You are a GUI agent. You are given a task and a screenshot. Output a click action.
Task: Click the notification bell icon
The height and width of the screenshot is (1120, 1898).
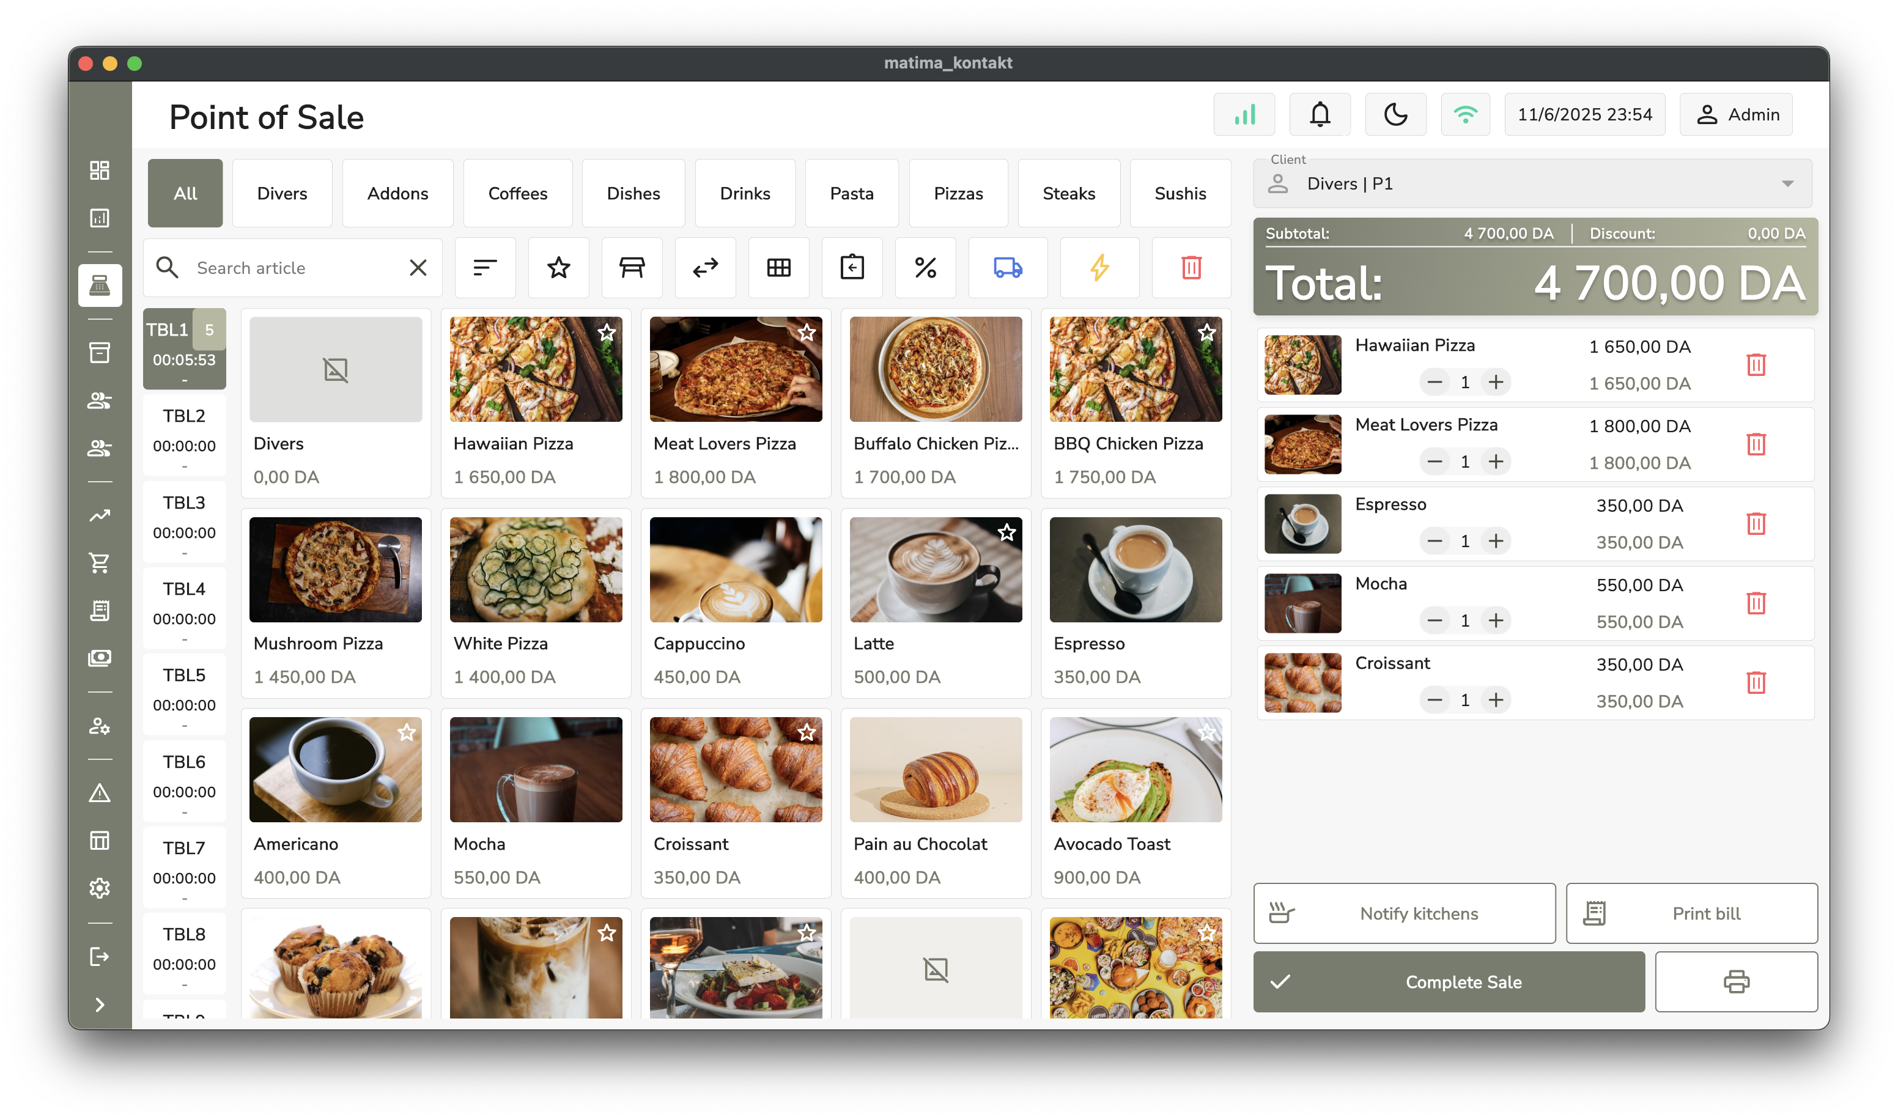coord(1319,115)
